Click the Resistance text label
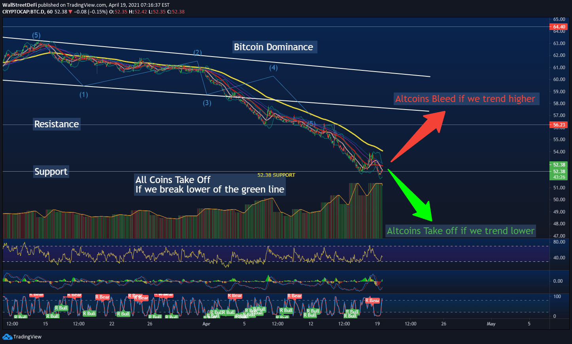Screen dimensions: 572x344 [57, 124]
